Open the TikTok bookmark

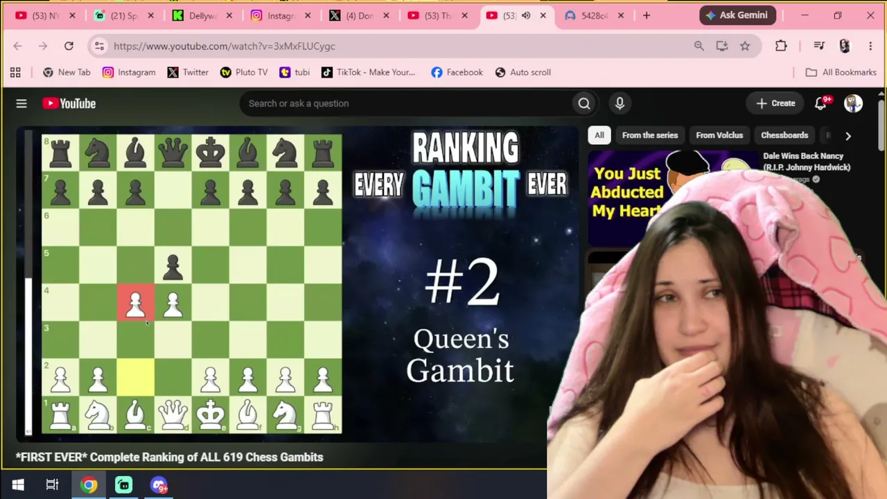[x=368, y=72]
